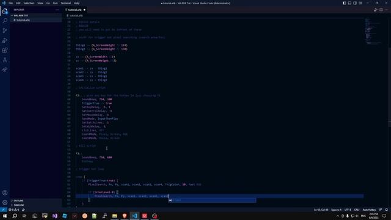Accept the autocomplete suggestion popup item
The width and height of the screenshot is (391, 220).
click(212, 200)
